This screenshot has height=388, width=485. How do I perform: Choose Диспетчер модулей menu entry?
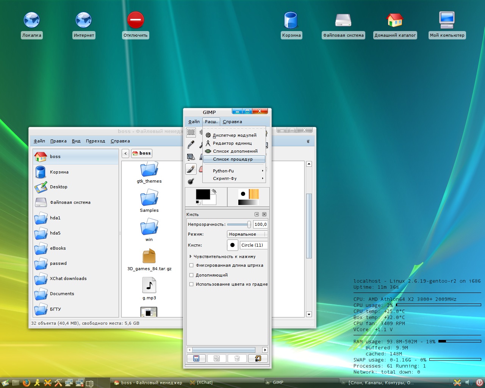click(x=234, y=135)
